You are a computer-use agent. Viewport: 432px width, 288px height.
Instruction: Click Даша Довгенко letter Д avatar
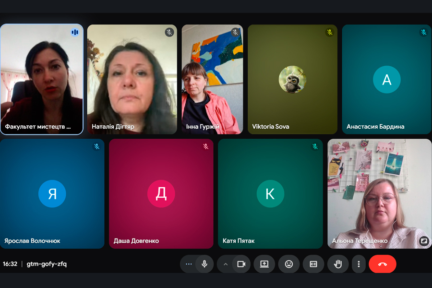(x=161, y=194)
